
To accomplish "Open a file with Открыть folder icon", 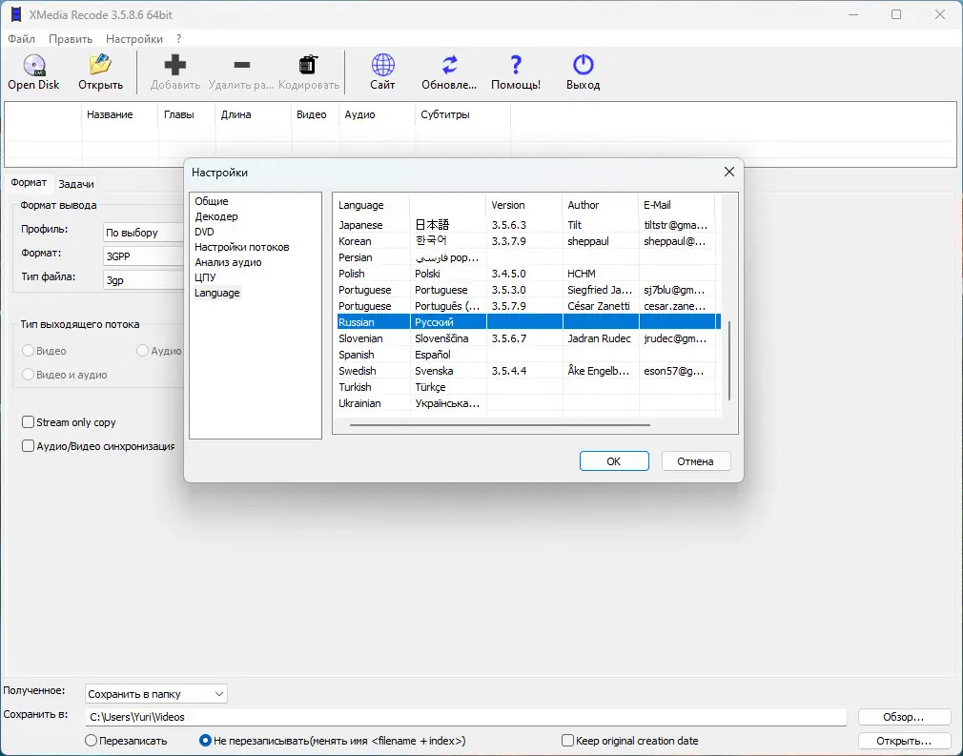I will pos(100,65).
